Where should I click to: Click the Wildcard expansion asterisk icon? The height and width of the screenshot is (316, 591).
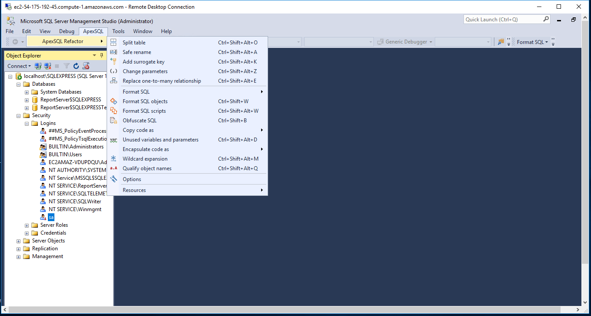[x=114, y=159]
